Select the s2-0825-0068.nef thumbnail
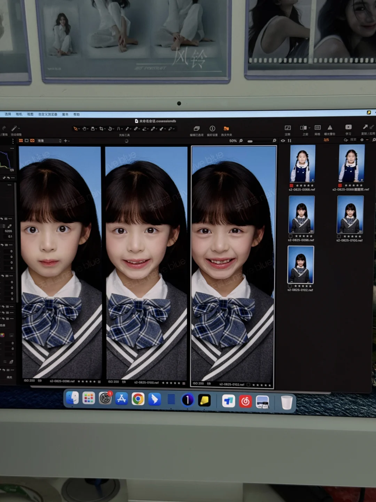Viewport: 376px width, 502px height. point(302,163)
